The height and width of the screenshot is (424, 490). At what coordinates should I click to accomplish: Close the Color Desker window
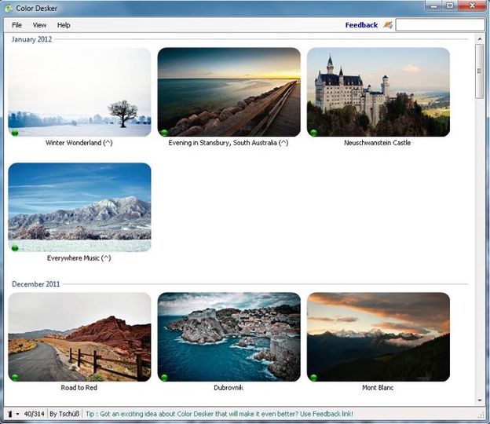pyautogui.click(x=472, y=5)
